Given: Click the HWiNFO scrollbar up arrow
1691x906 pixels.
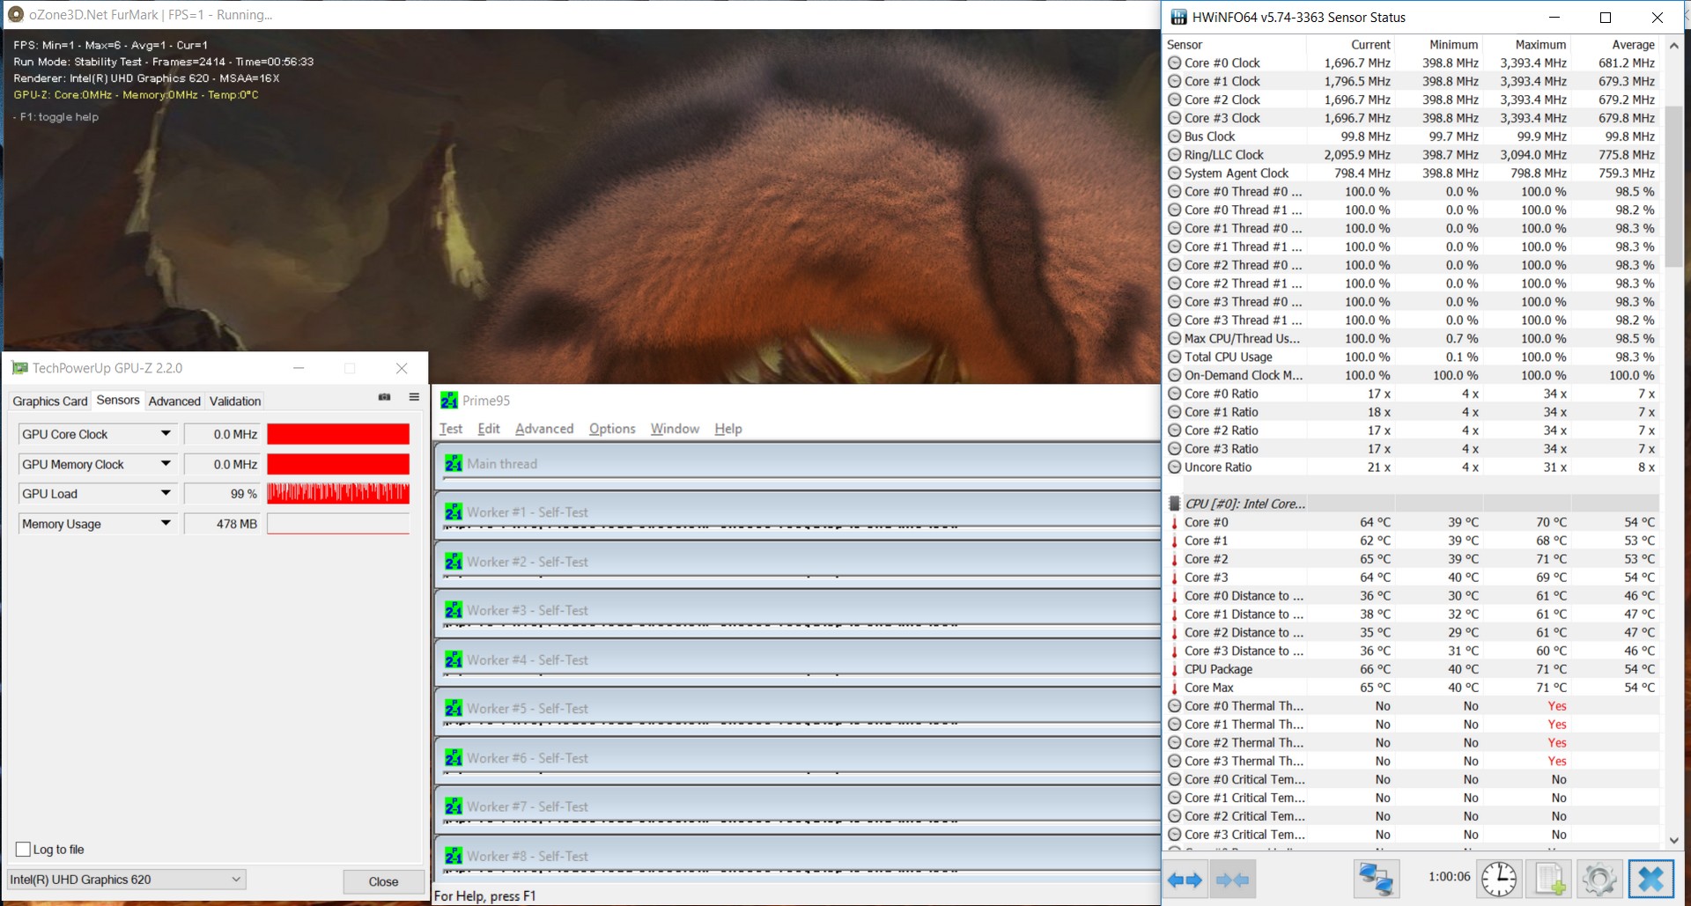Looking at the screenshot, I should tap(1674, 45).
